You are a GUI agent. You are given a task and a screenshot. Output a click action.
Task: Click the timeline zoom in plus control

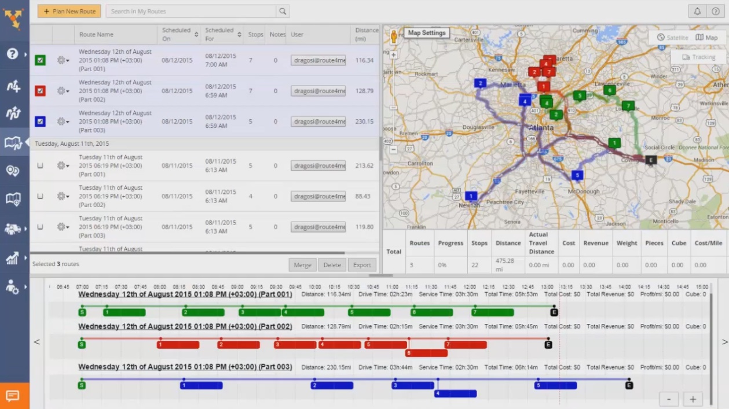pyautogui.click(x=693, y=399)
